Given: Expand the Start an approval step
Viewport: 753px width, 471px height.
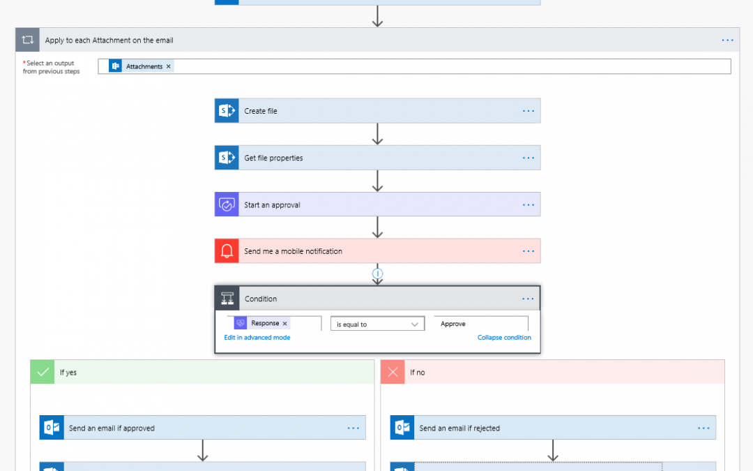Looking at the screenshot, I should [376, 205].
